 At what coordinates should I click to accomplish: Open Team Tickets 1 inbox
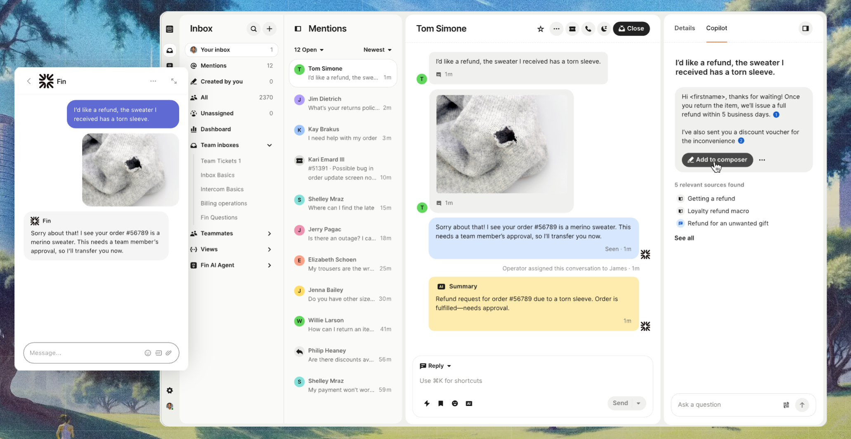coord(221,161)
